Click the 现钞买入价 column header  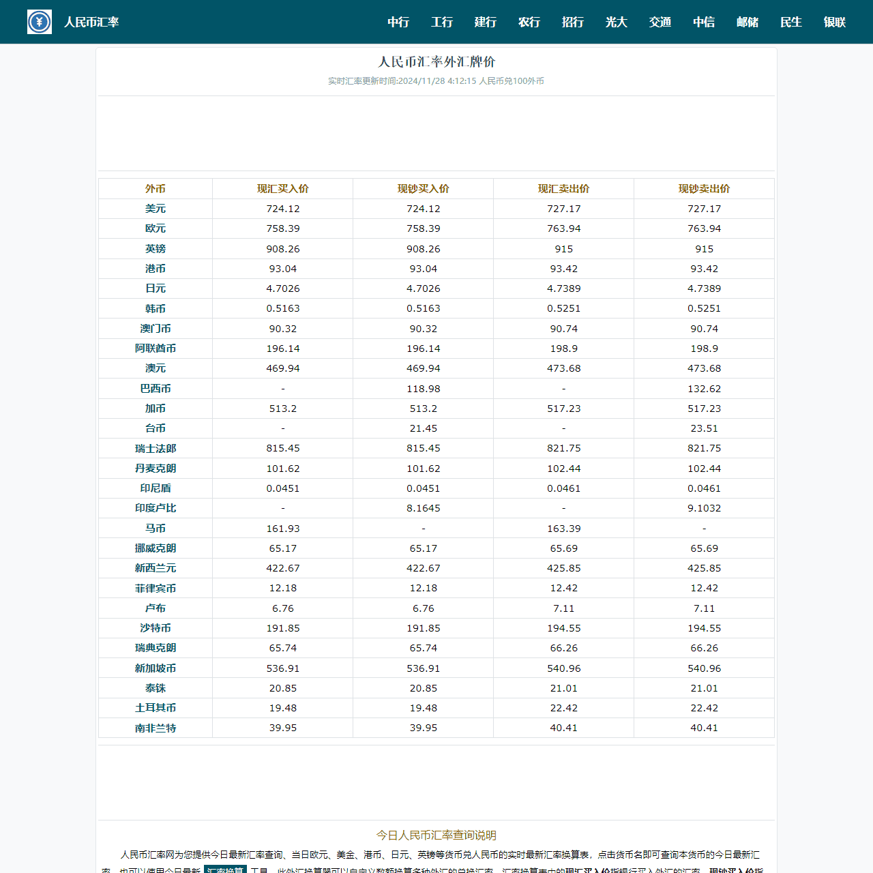(x=424, y=189)
